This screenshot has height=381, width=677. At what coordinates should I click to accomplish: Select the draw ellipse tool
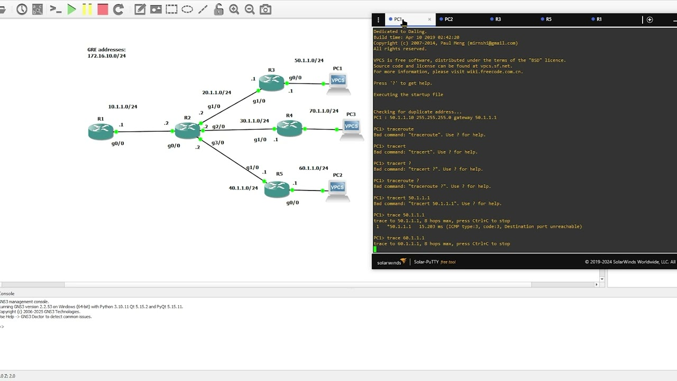click(187, 9)
